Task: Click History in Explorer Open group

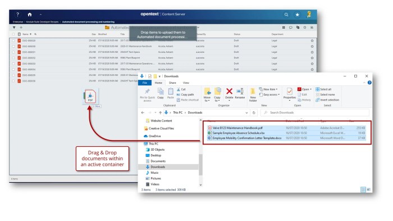Action: (x=304, y=100)
